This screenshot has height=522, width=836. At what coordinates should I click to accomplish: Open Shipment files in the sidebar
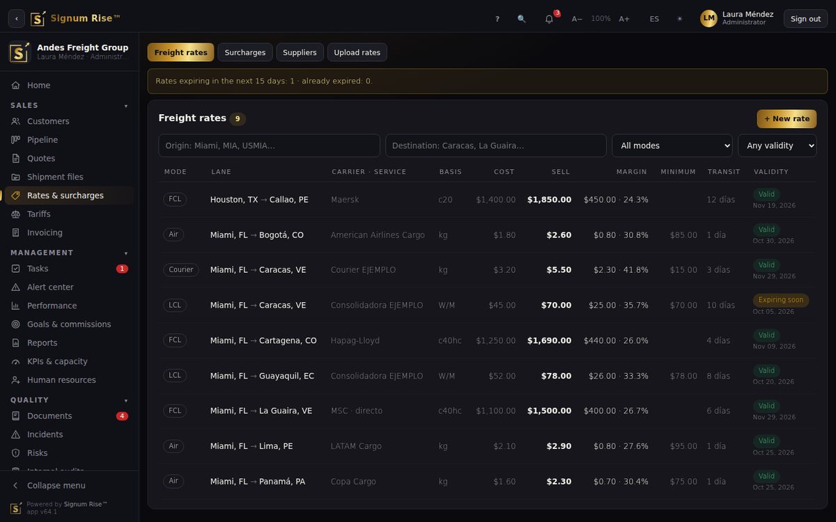[x=70, y=177]
